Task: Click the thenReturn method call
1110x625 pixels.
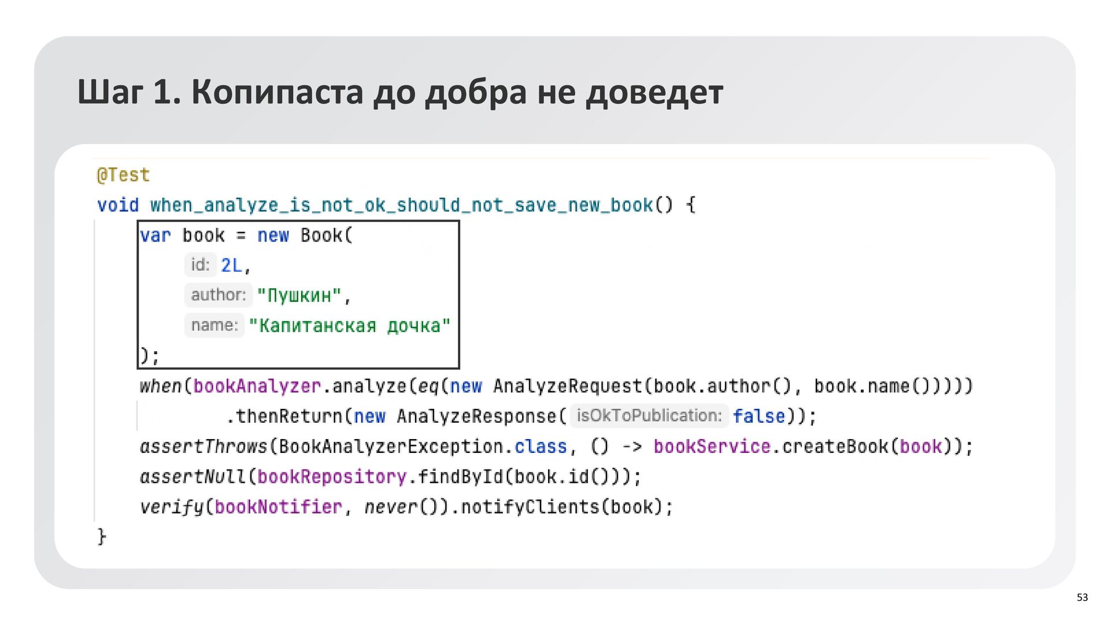Action: pos(289,416)
